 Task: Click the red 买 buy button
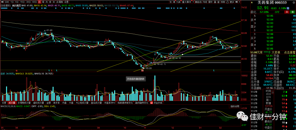click(x=287, y=12)
